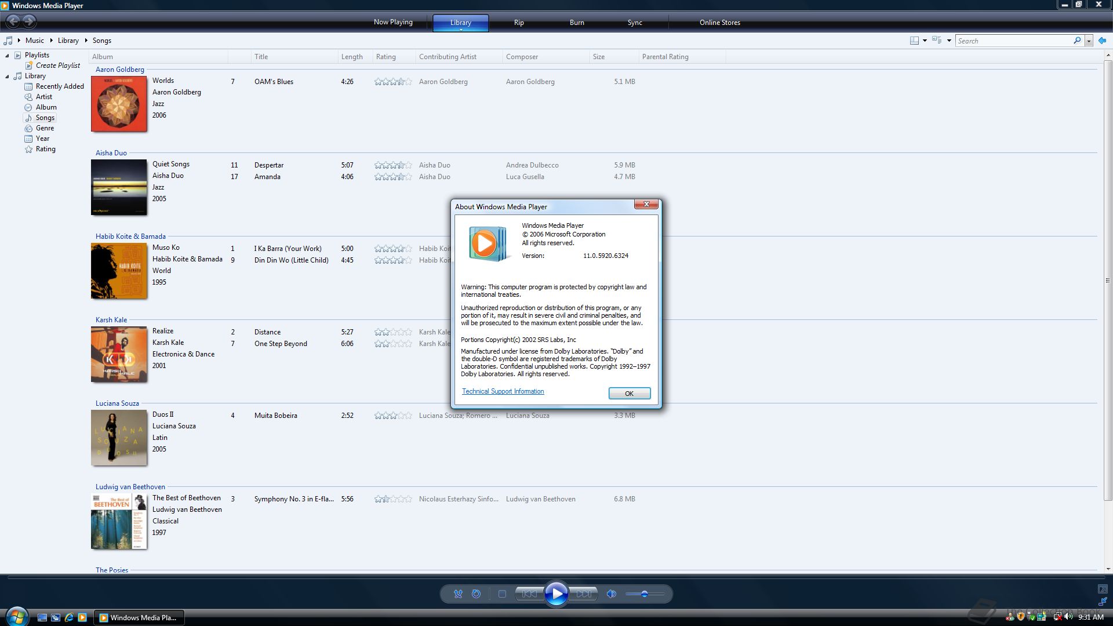Screen dimensions: 1113x626
Task: Click the Quiet Songs album cover
Action: [119, 187]
